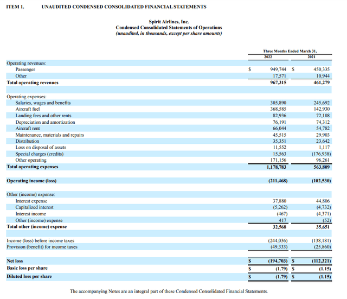
Task: Click Passenger revenue value 949,744
Action: (x=278, y=69)
